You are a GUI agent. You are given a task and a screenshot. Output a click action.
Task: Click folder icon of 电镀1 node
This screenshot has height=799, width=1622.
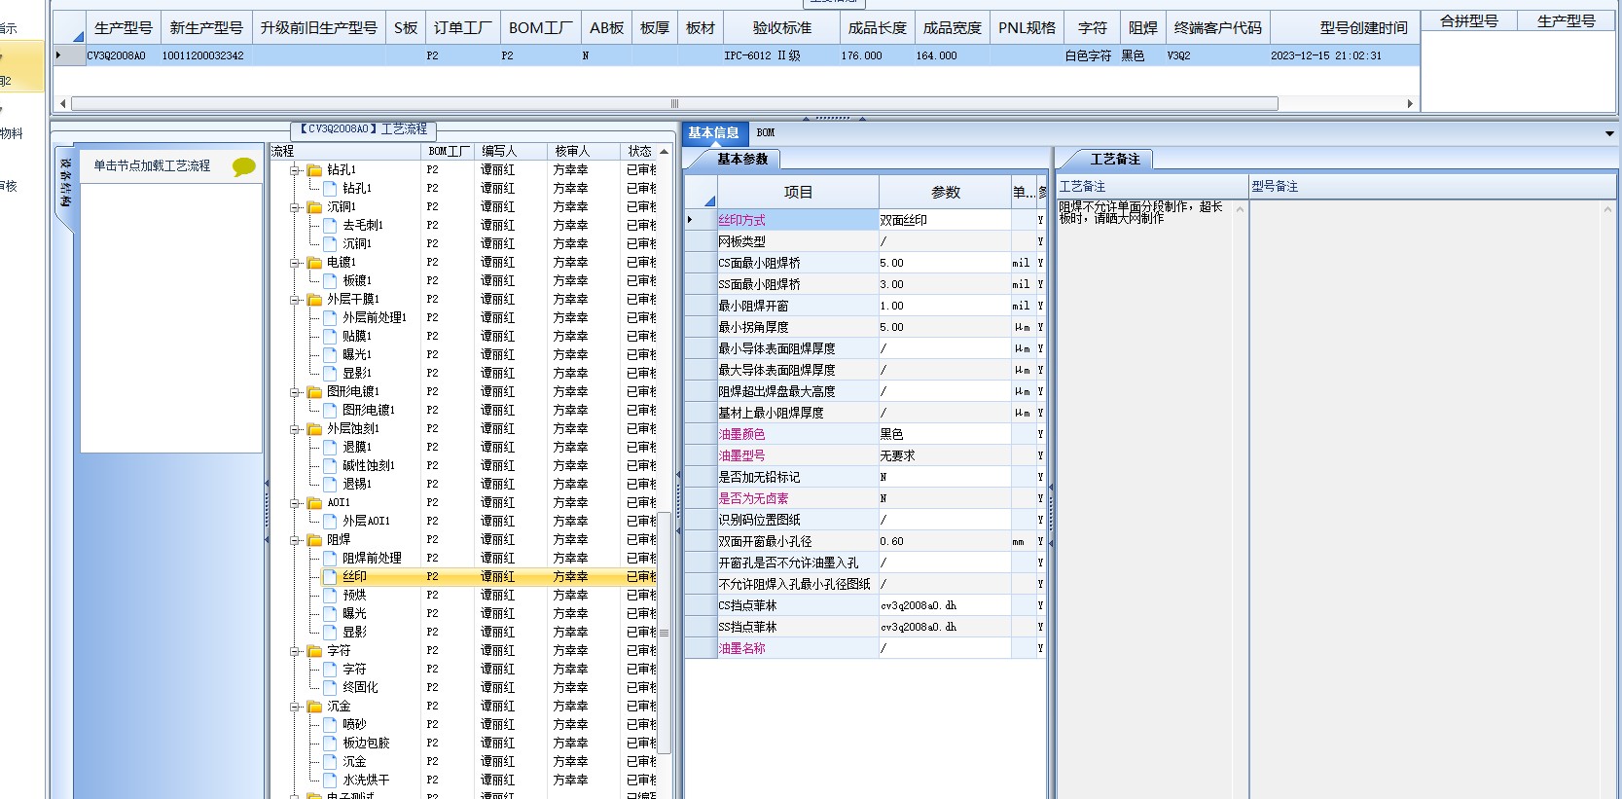pos(314,263)
